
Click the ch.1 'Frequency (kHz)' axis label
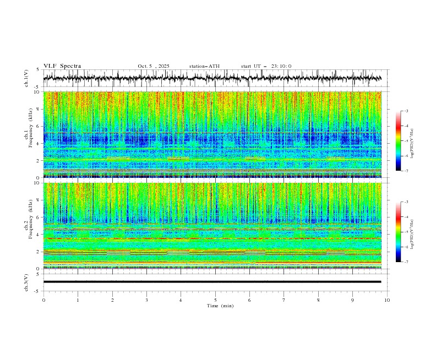31,127
